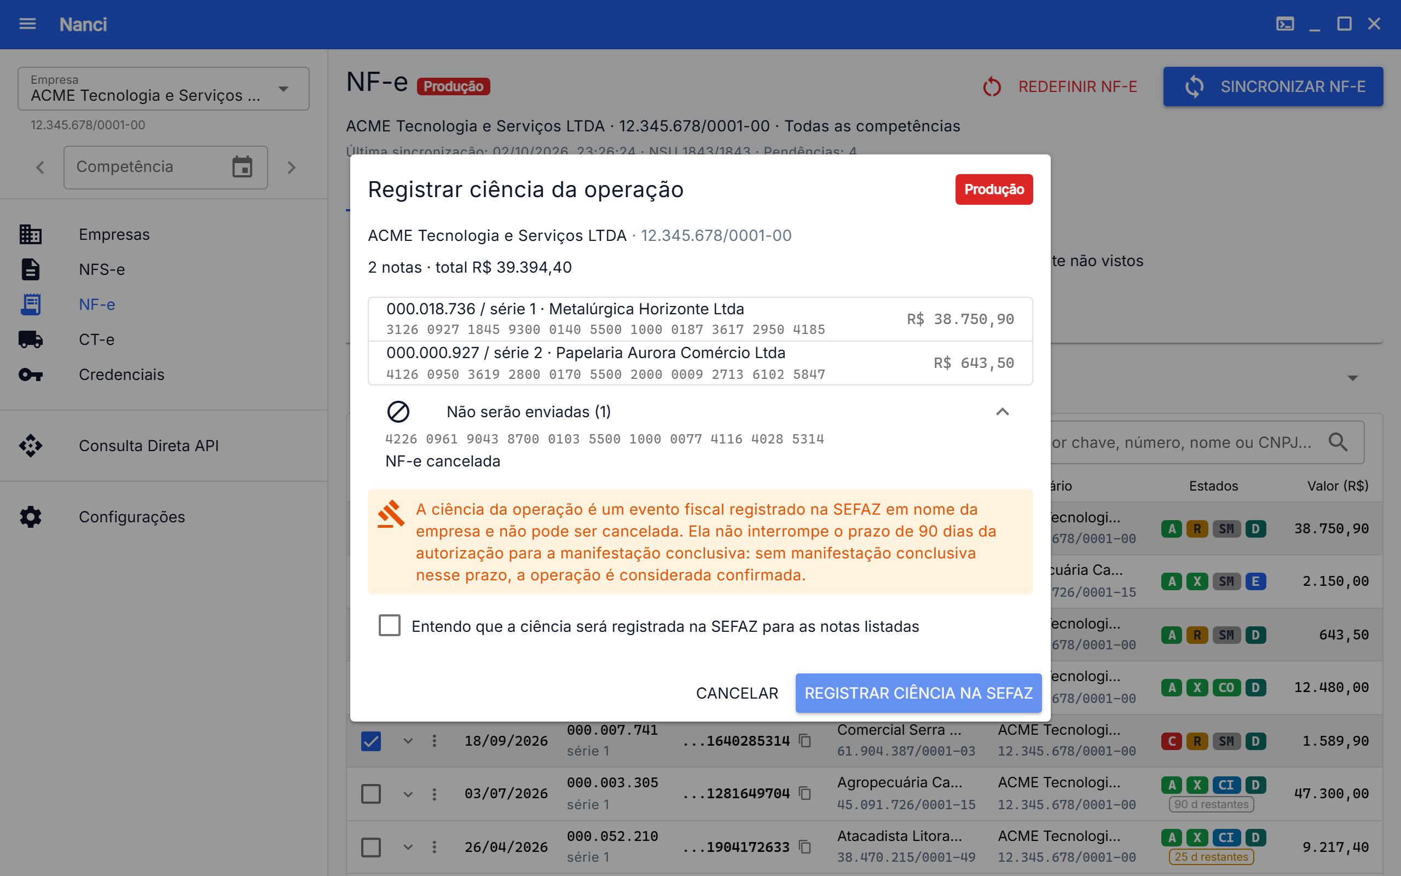The width and height of the screenshot is (1401, 876).
Task: Expand details of the 03/07/2026 row
Action: coord(408,794)
